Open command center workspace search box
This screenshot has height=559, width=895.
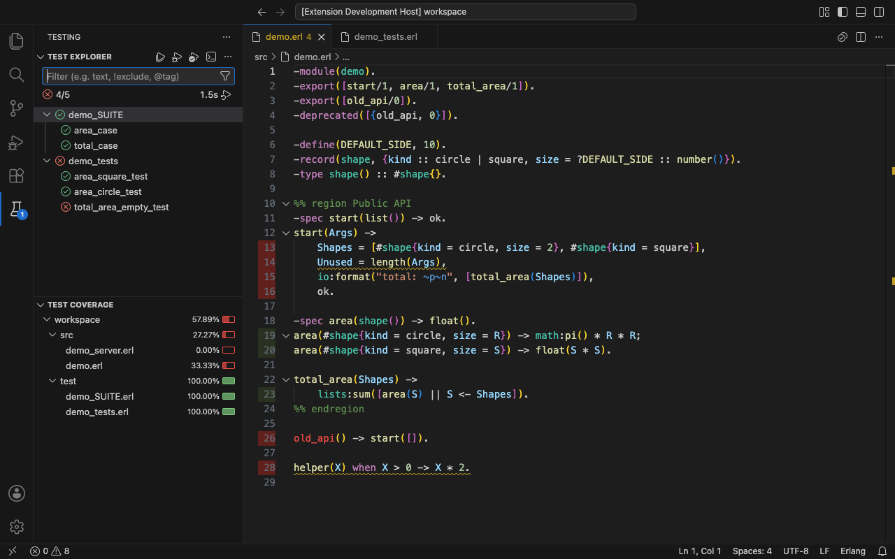click(x=466, y=12)
